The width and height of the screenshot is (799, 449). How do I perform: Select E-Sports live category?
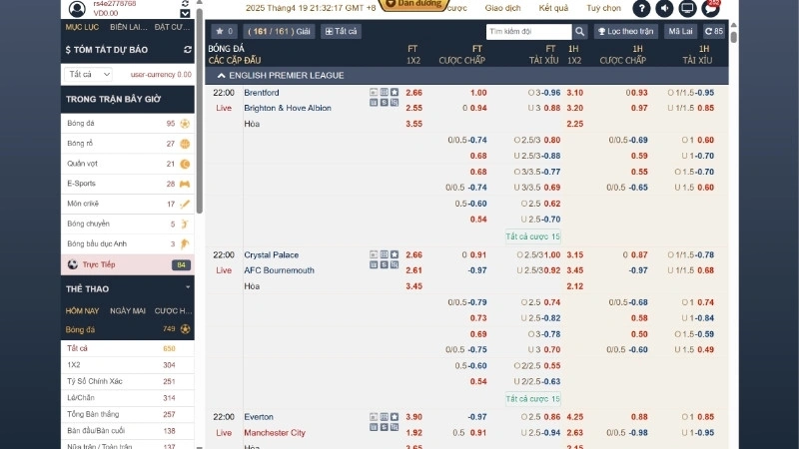click(128, 184)
